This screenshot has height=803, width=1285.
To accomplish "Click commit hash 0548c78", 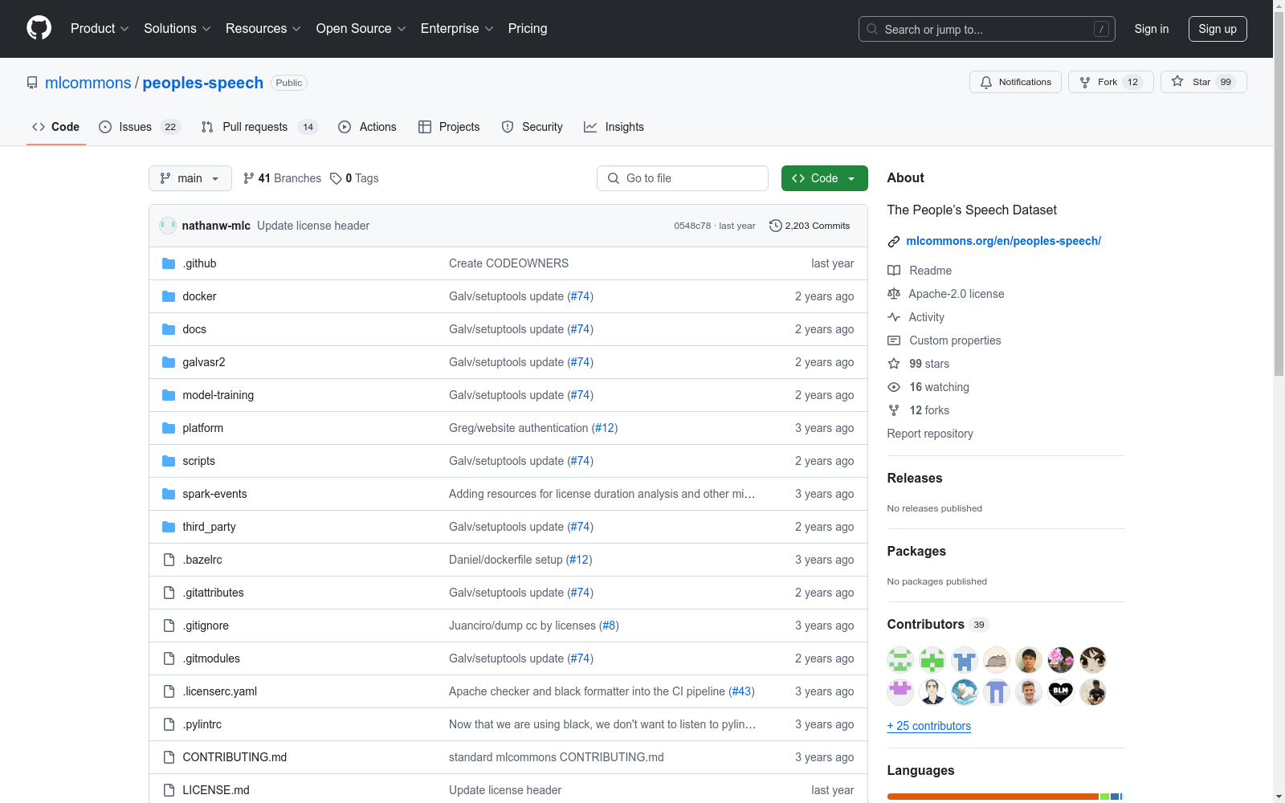I will (692, 226).
